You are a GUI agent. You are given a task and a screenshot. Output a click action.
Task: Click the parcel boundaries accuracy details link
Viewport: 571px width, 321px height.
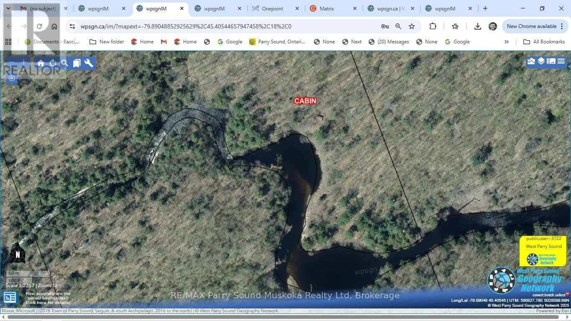click(48, 298)
